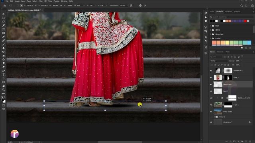The image size is (255, 143).
Task: Open the Actions panel play icon
Action: pos(206,17)
